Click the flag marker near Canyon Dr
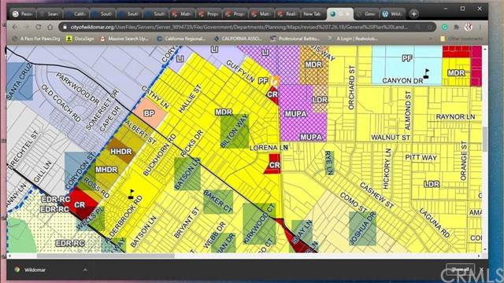 tap(426, 73)
